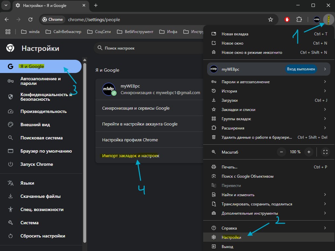Open Автозаполнение и пароли settings section
Screen dimensions: 335x251
point(41,81)
